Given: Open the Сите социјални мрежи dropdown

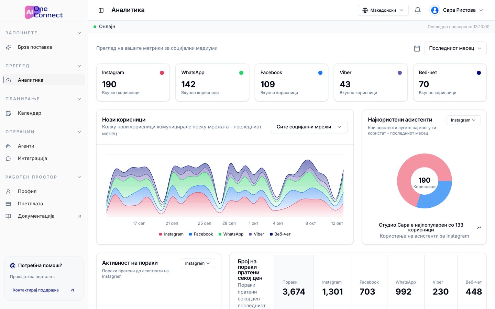Looking at the screenshot, I should (x=309, y=127).
